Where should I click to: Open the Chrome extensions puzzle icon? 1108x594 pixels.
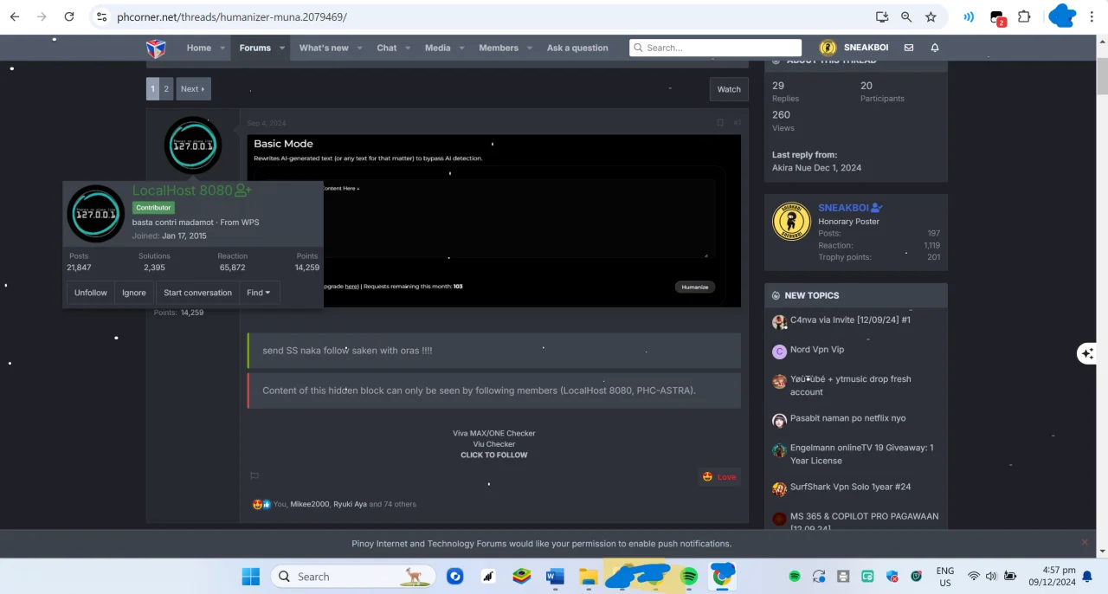click(x=1024, y=16)
